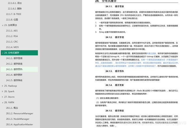This screenshot has height=128, width=189.
Task: Collapse the 28. YARN tree arrow
Action: 3,103
